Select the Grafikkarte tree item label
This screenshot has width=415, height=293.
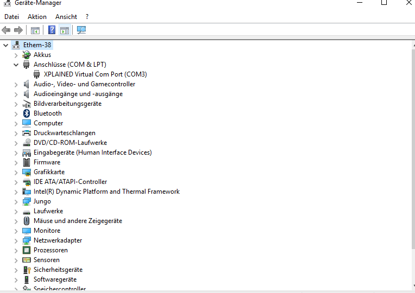49,172
